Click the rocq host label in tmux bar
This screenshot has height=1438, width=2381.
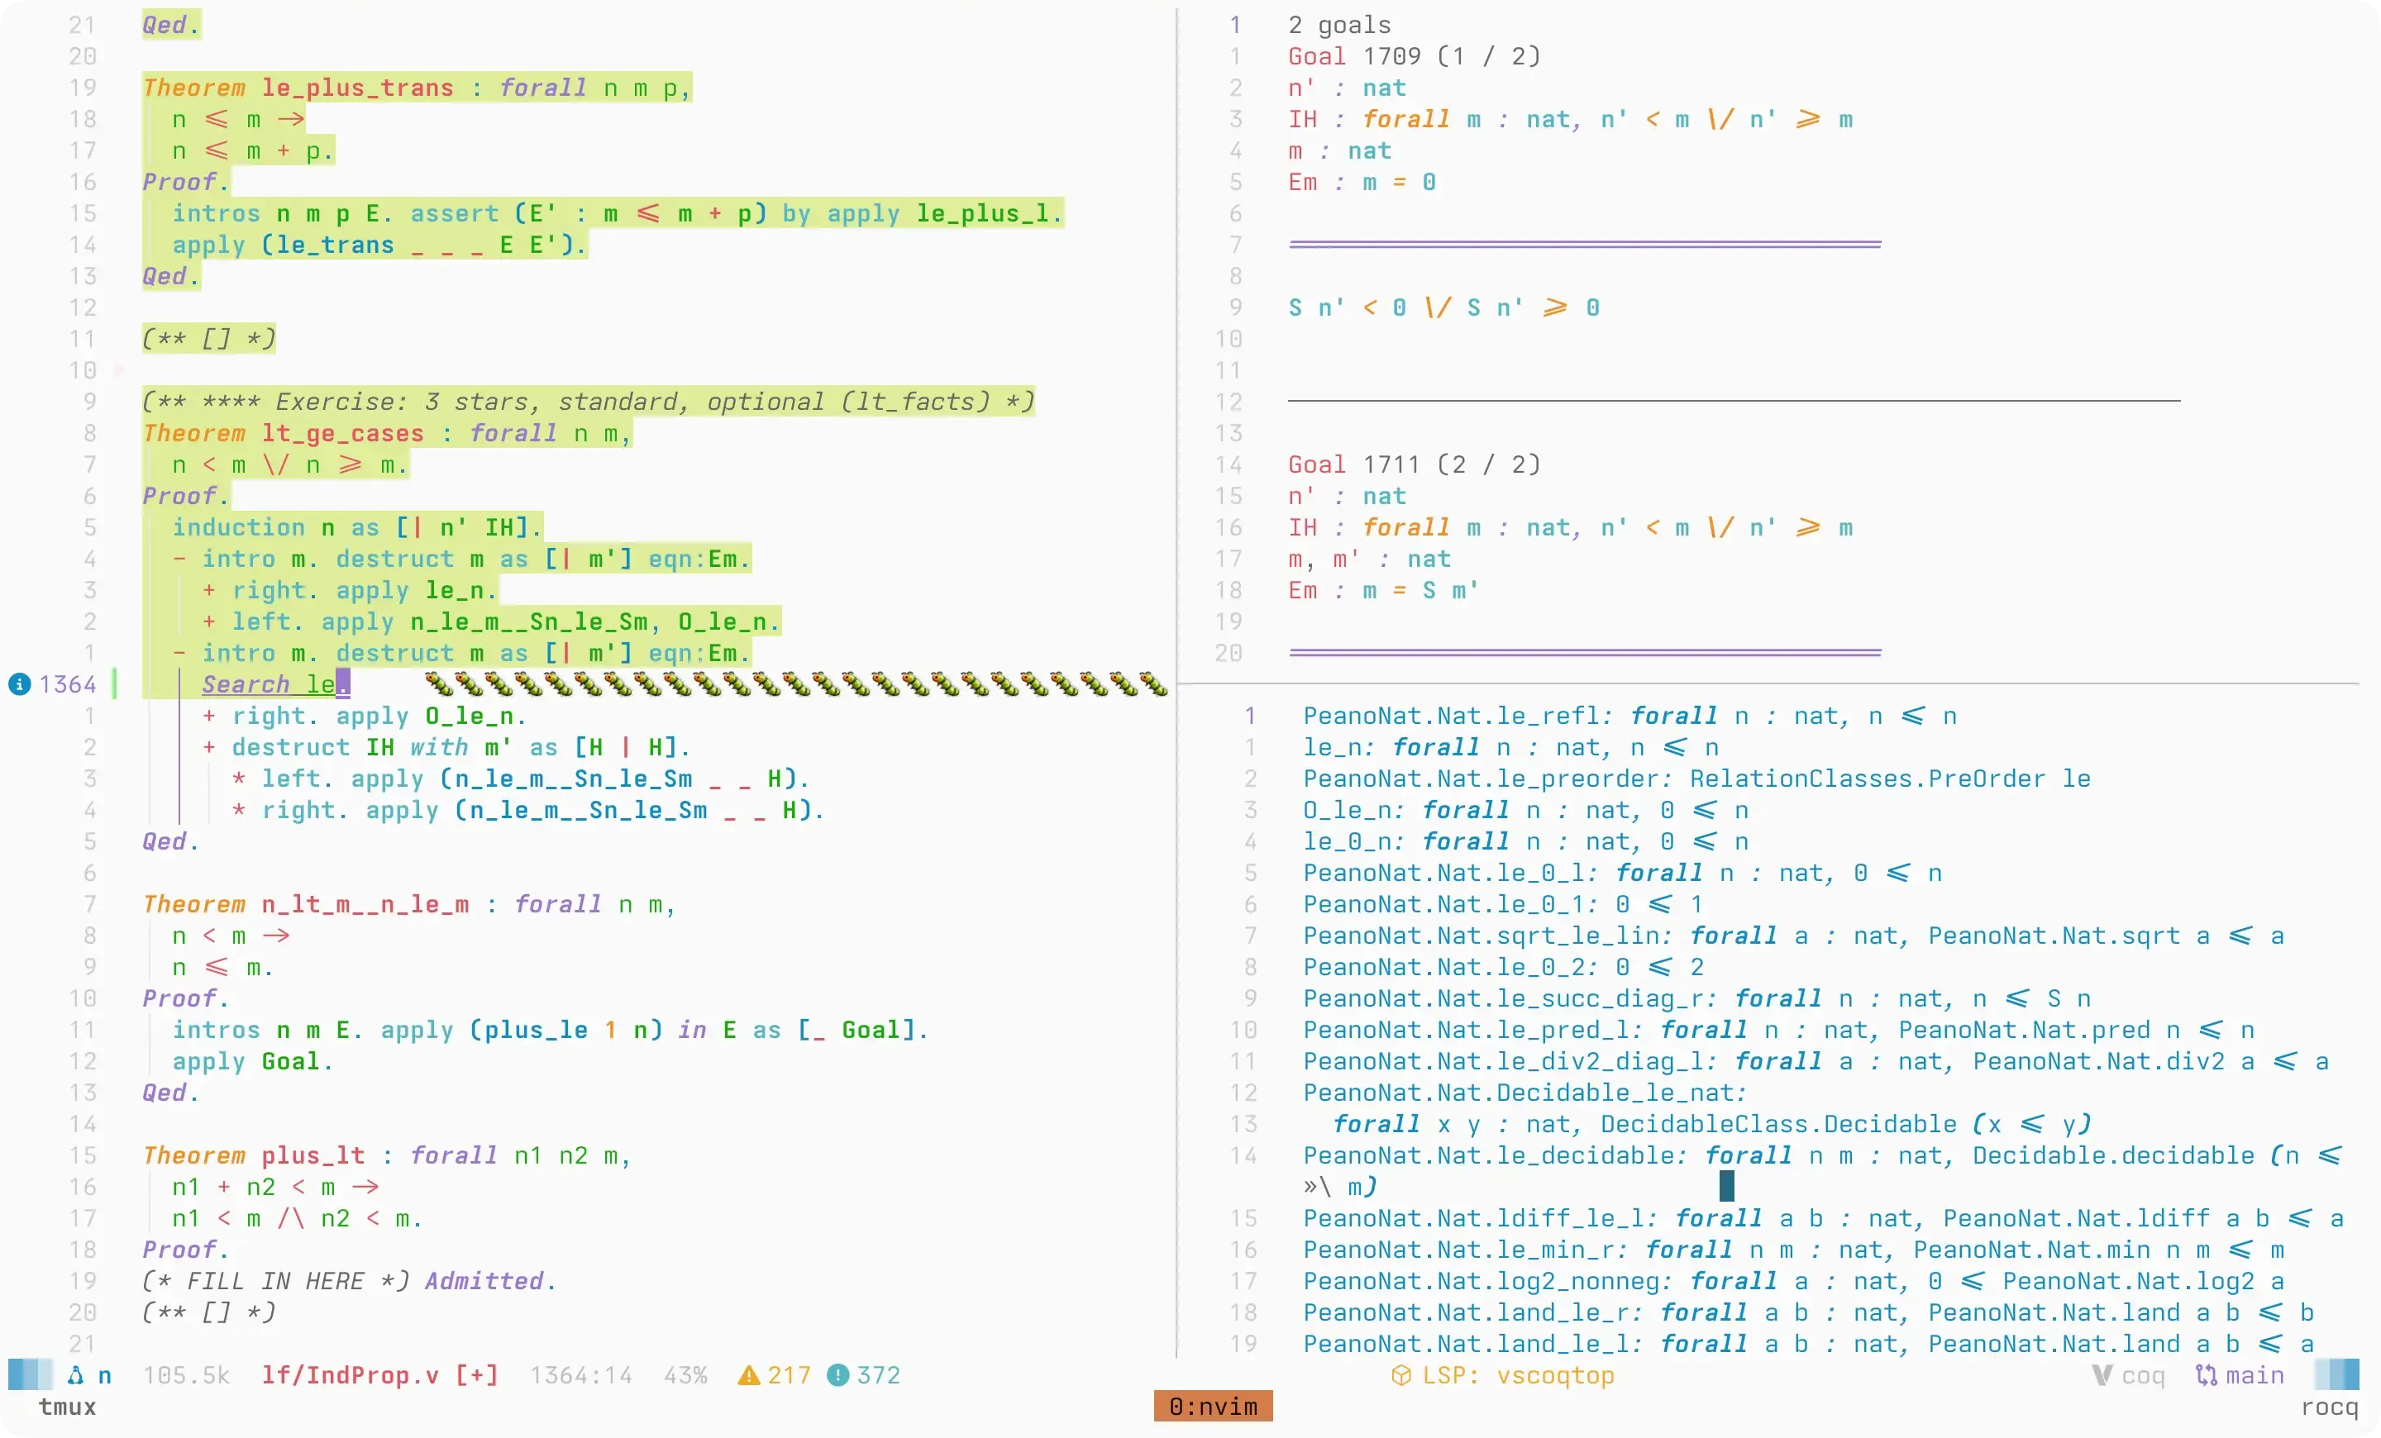[2329, 1407]
